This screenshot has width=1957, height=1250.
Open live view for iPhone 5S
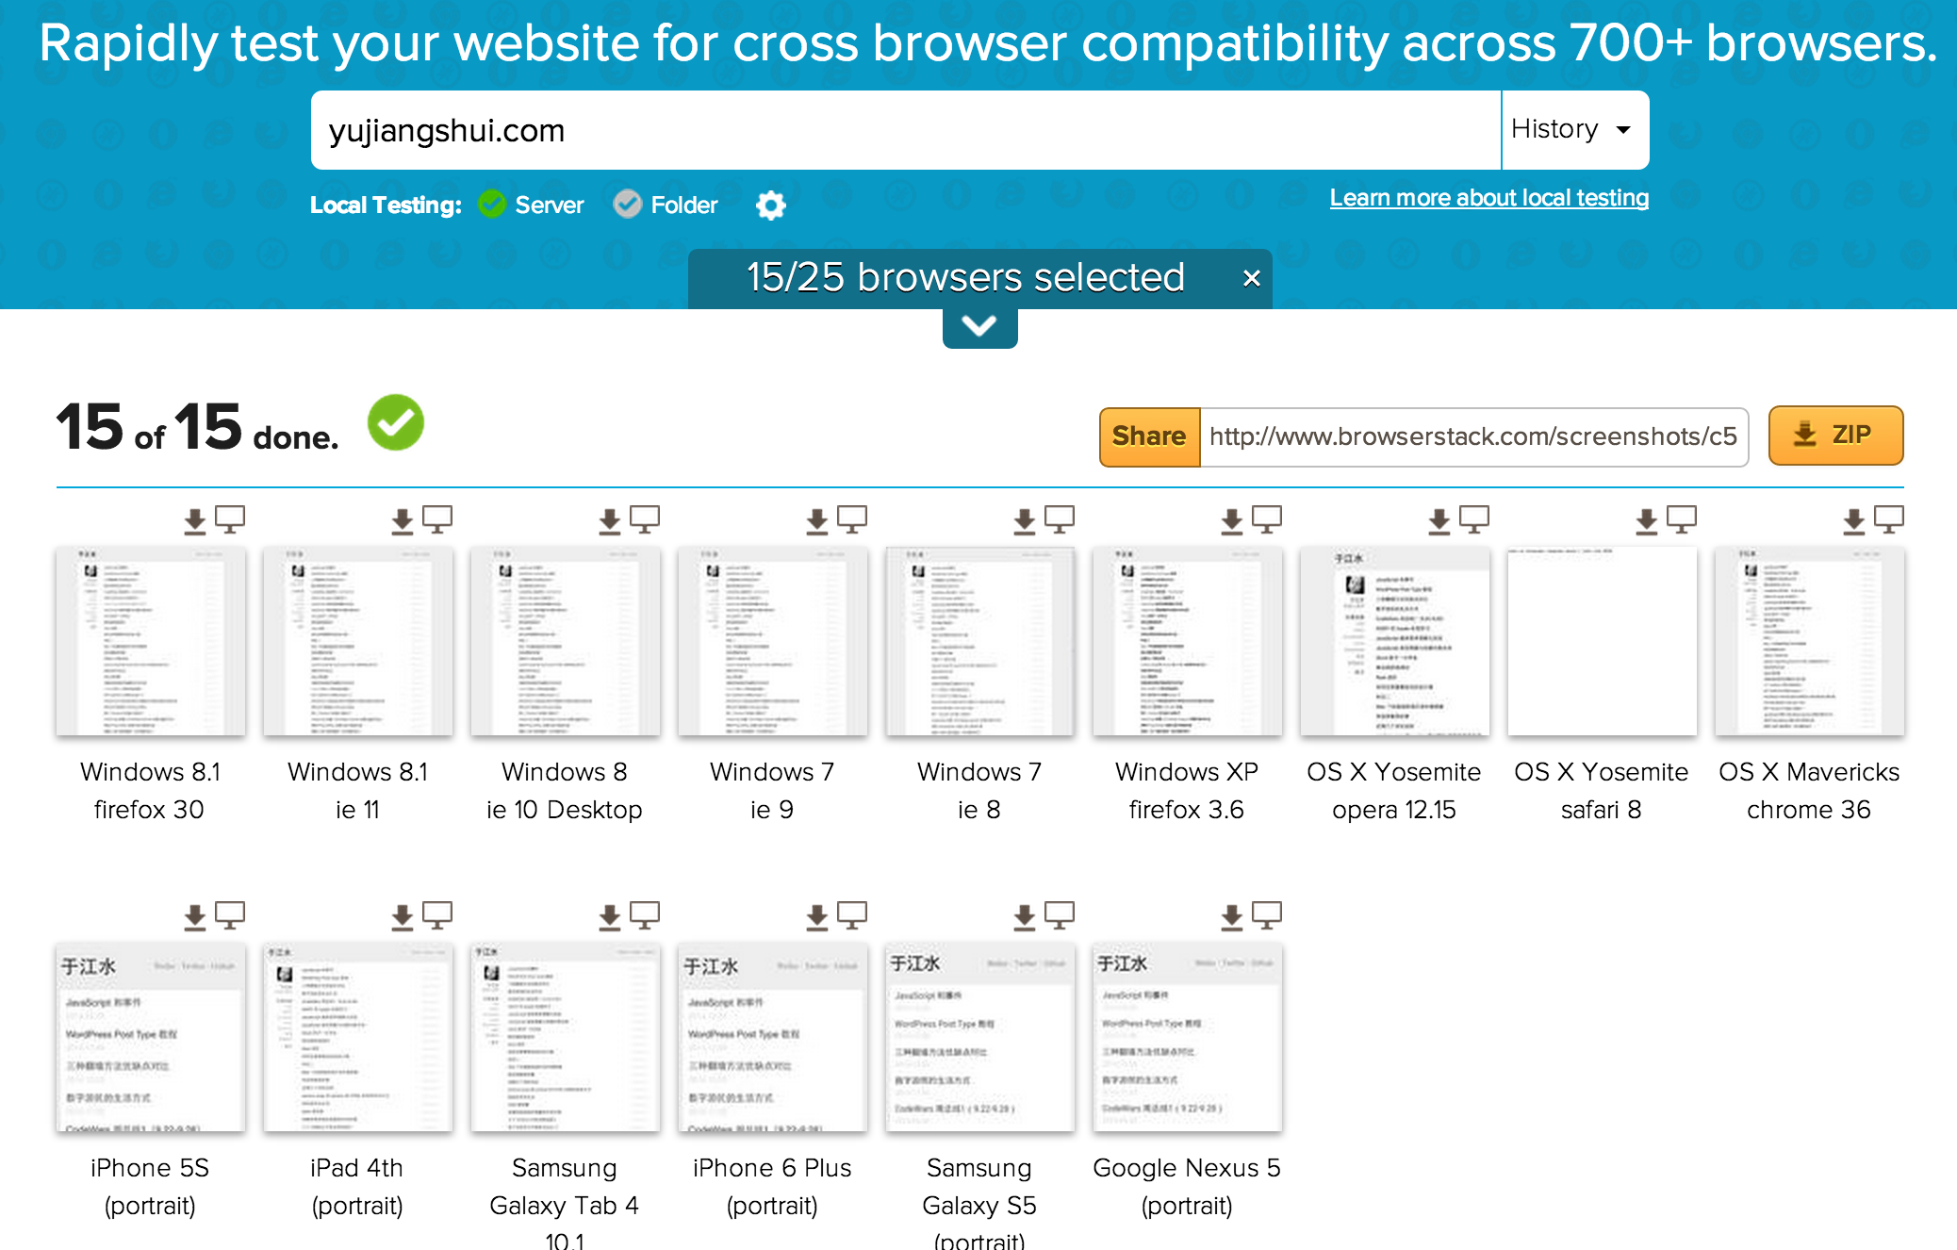point(230,915)
